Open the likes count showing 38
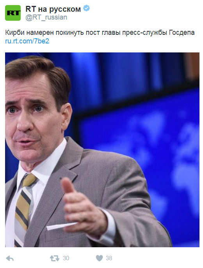 (109, 258)
